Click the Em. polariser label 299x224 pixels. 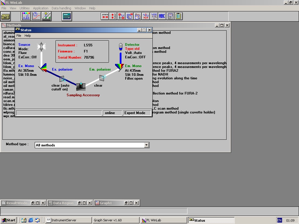point(100,69)
